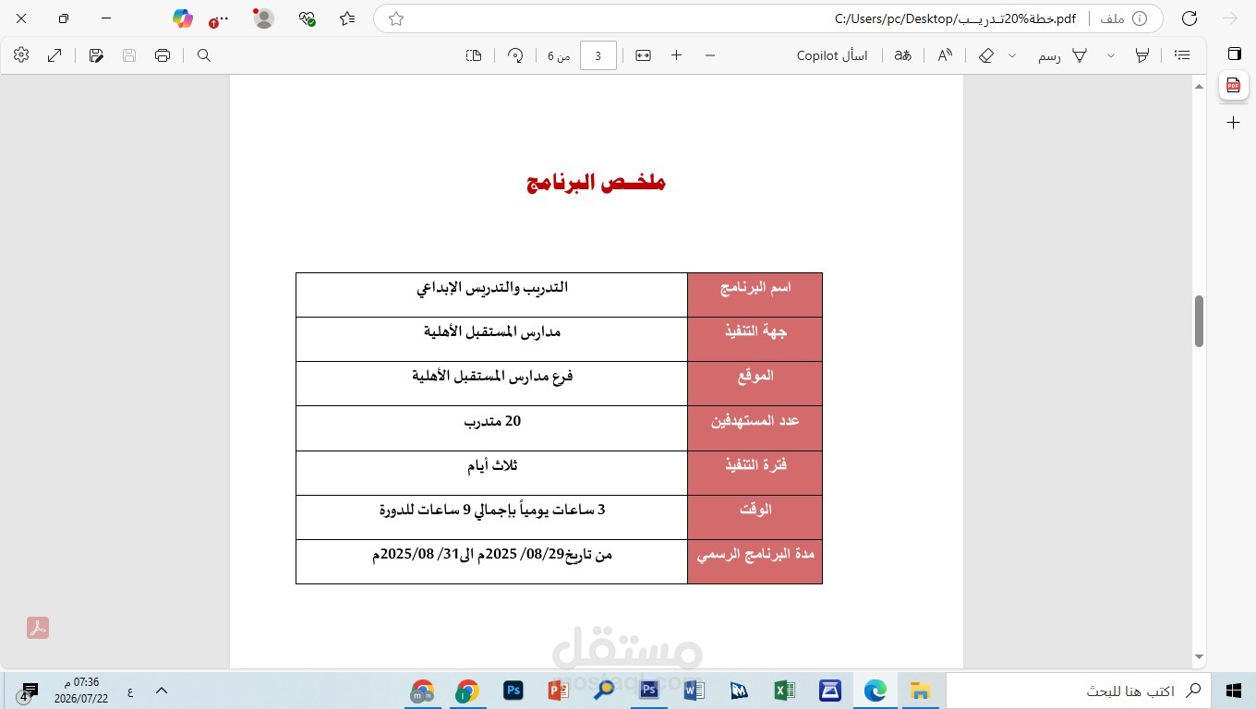Select the eraser tool
Image resolution: width=1256 pixels, height=709 pixels.
click(x=986, y=55)
